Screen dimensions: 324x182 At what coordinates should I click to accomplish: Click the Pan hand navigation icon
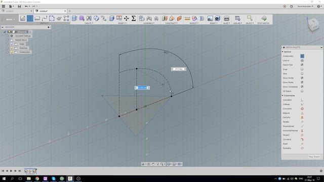(153, 164)
